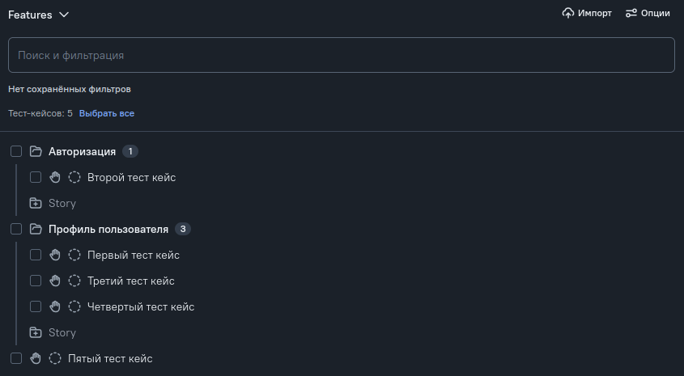Check the Третий тест кейс checkbox
Image resolution: width=684 pixels, height=376 pixels.
pos(36,281)
